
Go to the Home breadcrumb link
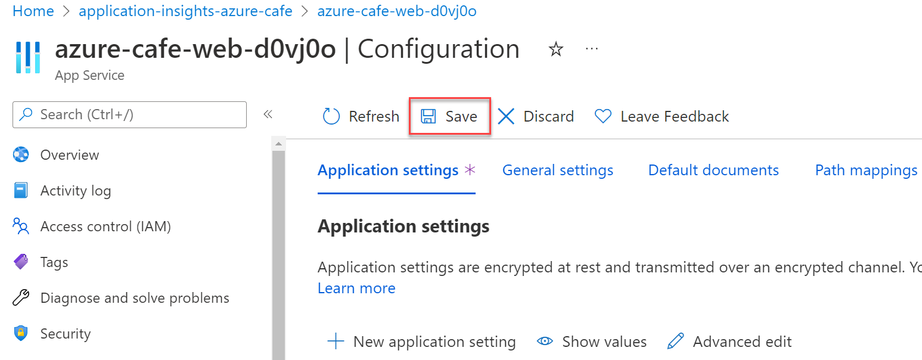(33, 11)
